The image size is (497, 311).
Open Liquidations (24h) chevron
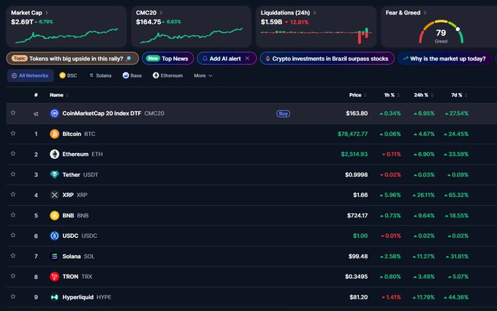coord(314,12)
